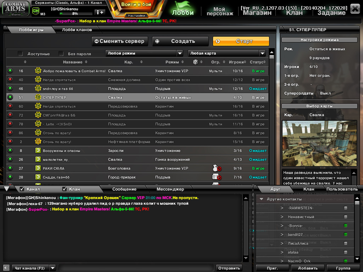The image size is (363, 272).
Task: Expand the -RAMMSTEIN- contact arrow
Action: click(282, 208)
